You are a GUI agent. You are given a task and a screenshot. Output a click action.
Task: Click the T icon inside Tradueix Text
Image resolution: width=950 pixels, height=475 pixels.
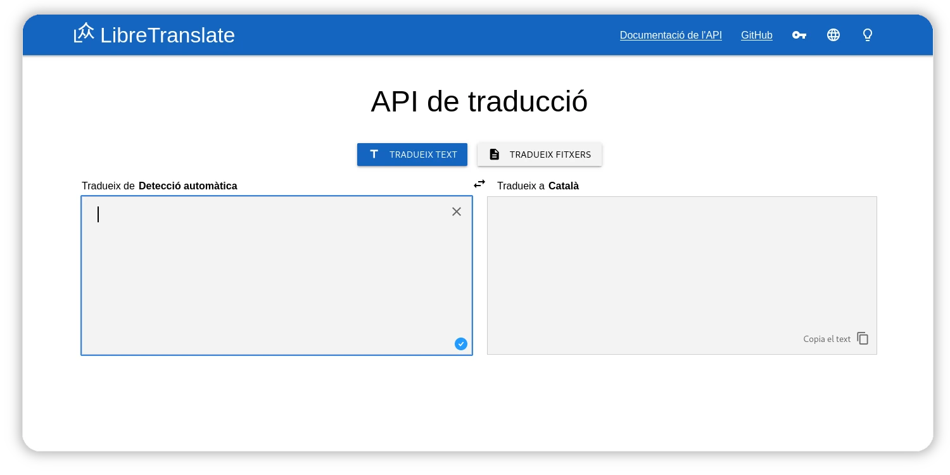tap(374, 154)
